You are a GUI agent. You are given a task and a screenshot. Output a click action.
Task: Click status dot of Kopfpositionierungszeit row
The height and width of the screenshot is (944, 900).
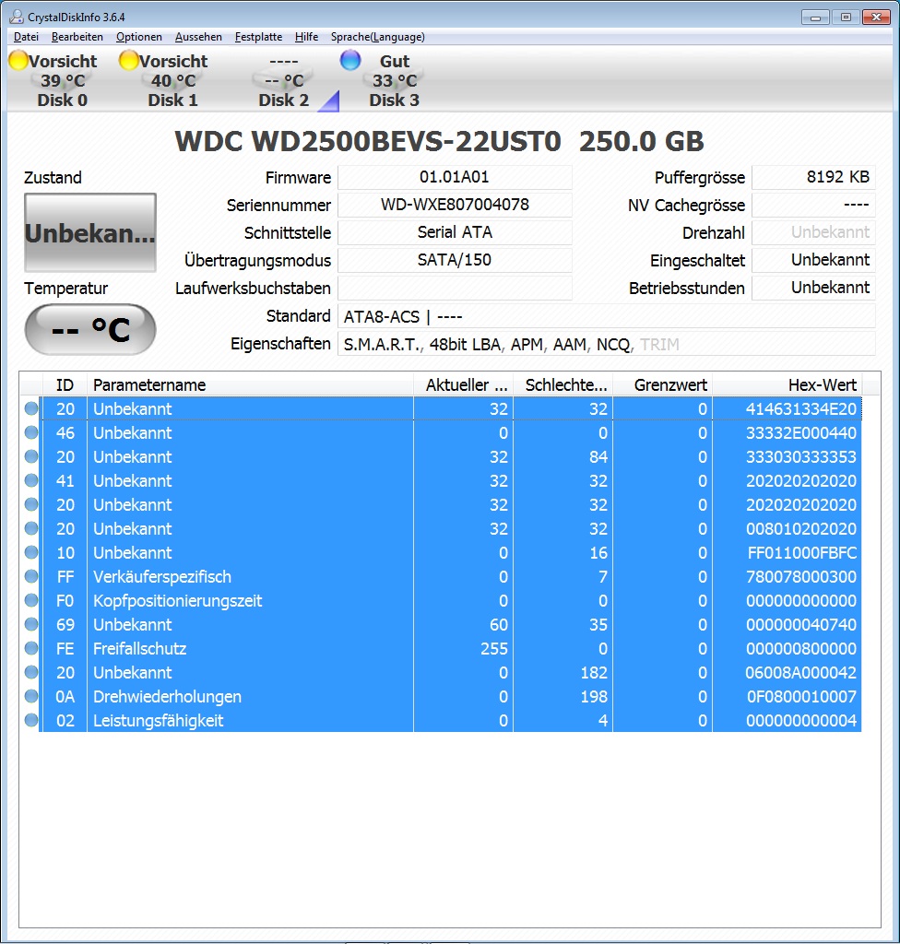coord(31,601)
